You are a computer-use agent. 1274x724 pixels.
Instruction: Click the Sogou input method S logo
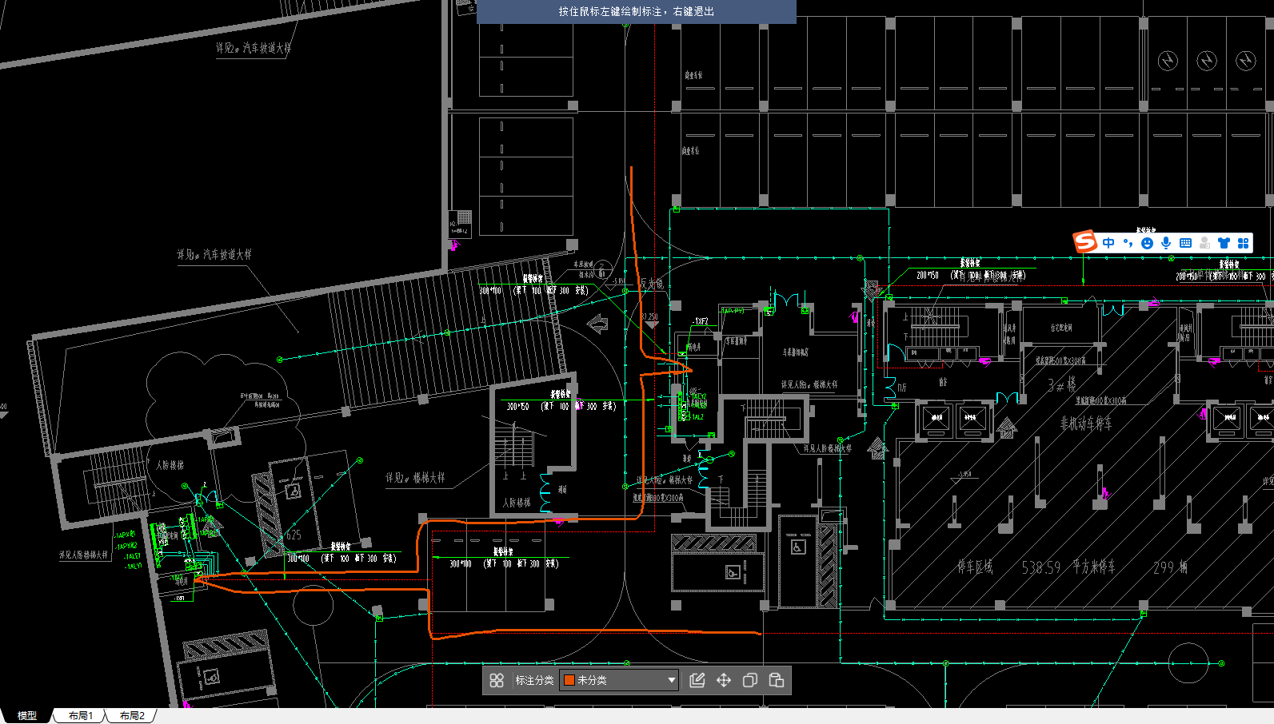(1085, 241)
